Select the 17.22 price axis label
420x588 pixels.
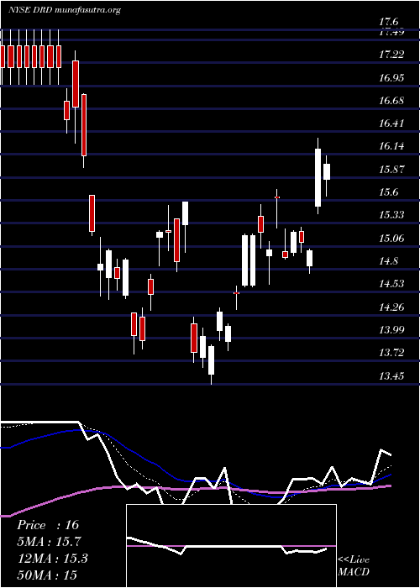point(391,55)
